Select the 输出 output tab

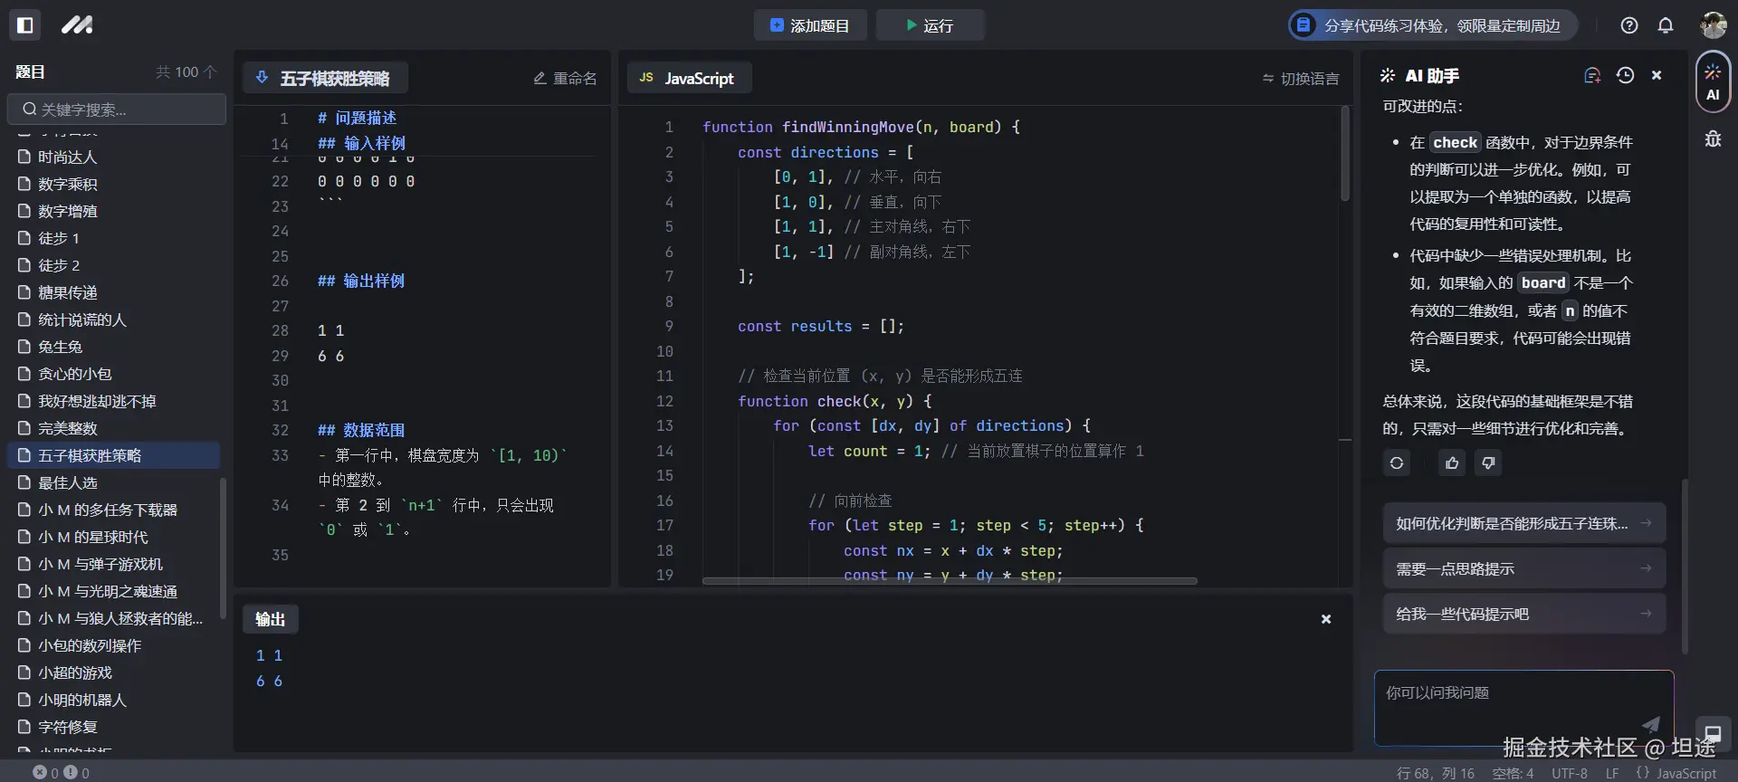pyautogui.click(x=270, y=619)
